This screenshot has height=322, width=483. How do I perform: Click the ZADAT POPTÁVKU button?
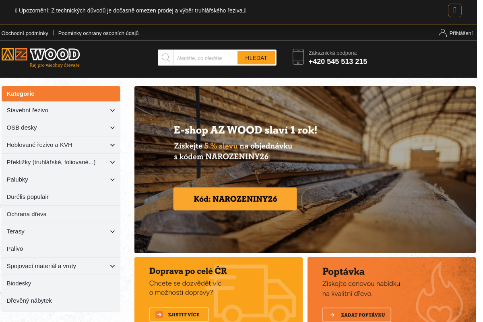point(357,315)
